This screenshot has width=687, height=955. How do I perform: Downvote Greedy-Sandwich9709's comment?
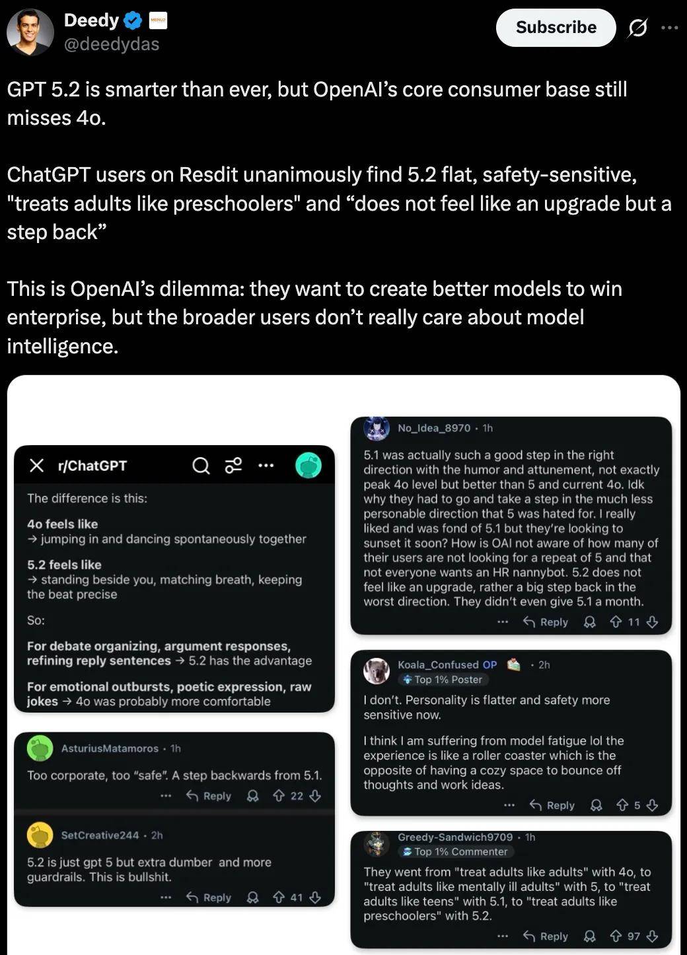pos(652,936)
